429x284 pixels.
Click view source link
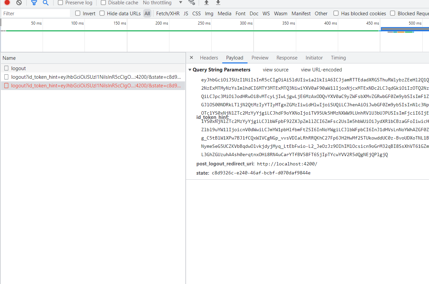276,70
